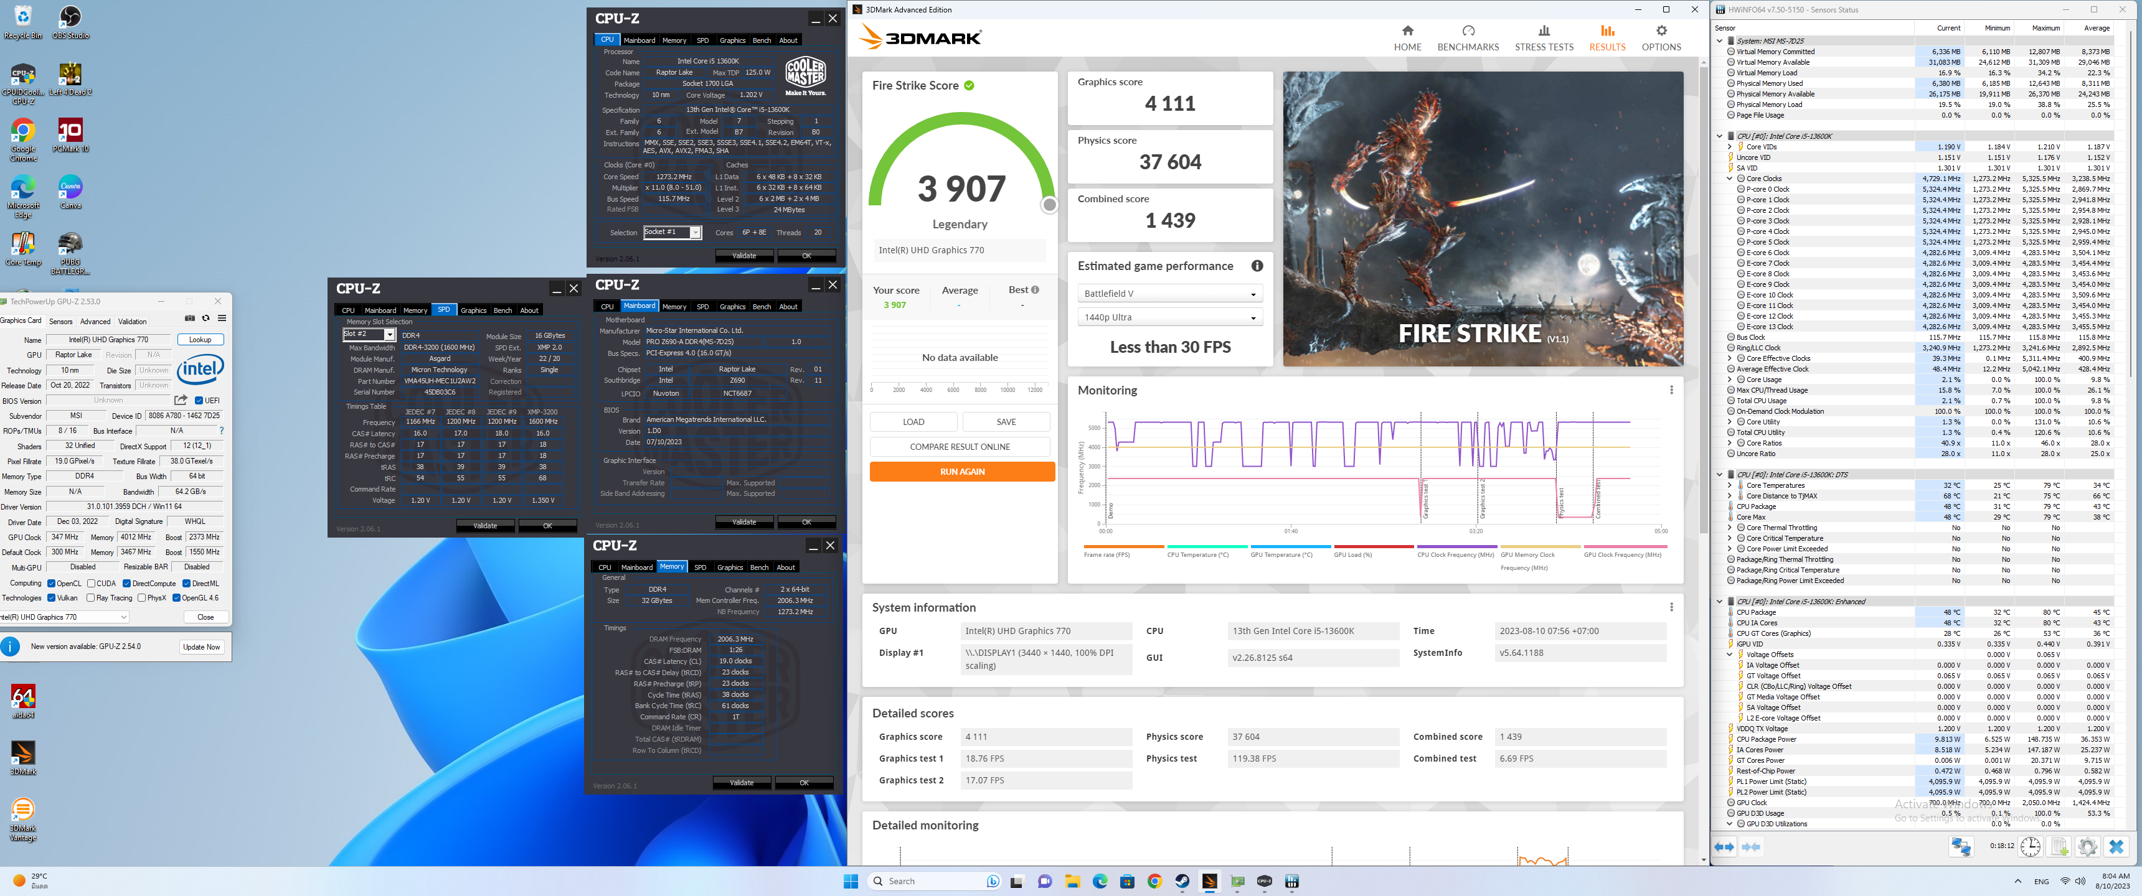Image resolution: width=2142 pixels, height=896 pixels.
Task: Toggle DirectML checkbox in GPU-Z
Action: 186,584
